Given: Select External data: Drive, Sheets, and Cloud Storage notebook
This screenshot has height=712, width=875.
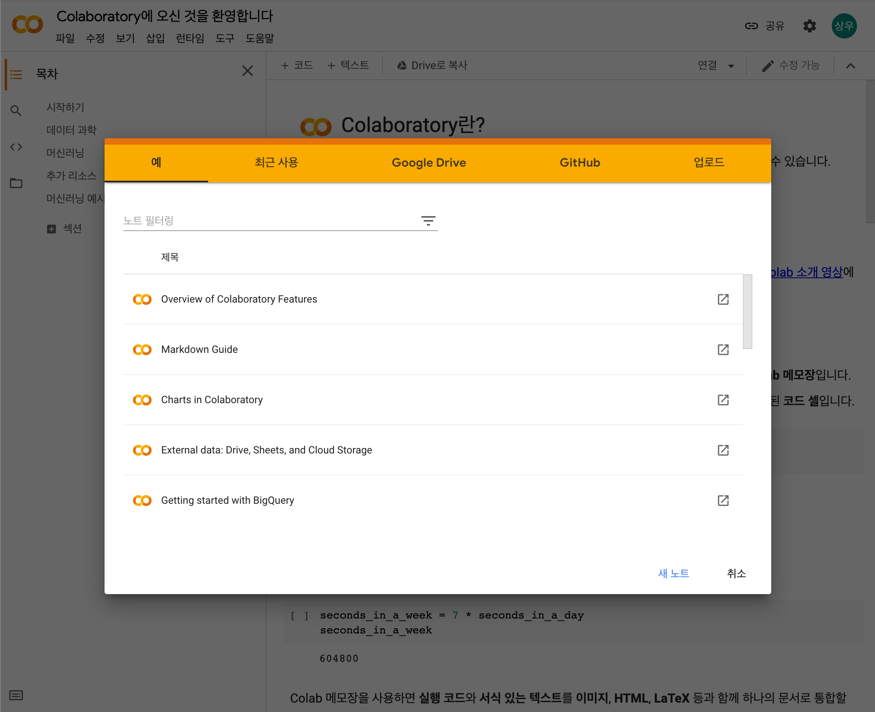Looking at the screenshot, I should coord(267,450).
